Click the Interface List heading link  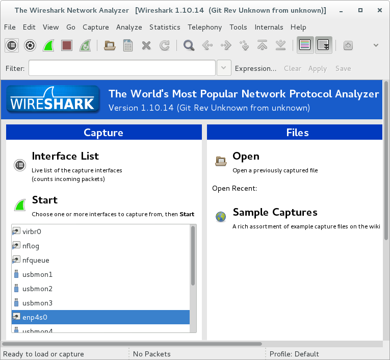[65, 156]
